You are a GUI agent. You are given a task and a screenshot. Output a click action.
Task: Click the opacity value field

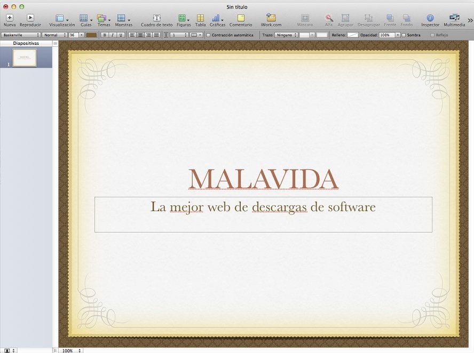pos(387,35)
